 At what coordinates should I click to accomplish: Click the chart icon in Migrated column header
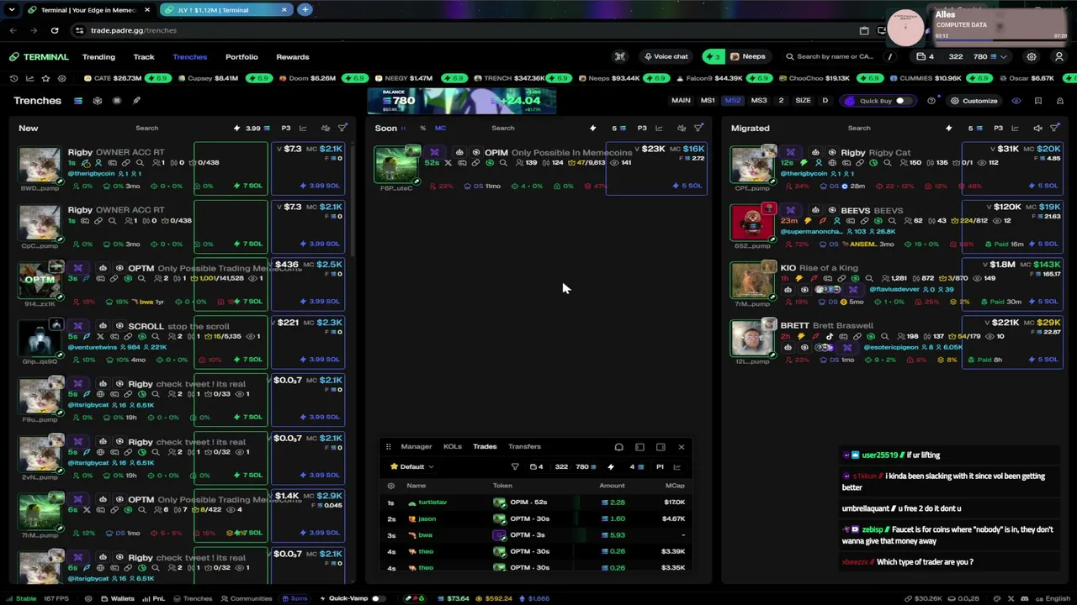click(x=1015, y=128)
